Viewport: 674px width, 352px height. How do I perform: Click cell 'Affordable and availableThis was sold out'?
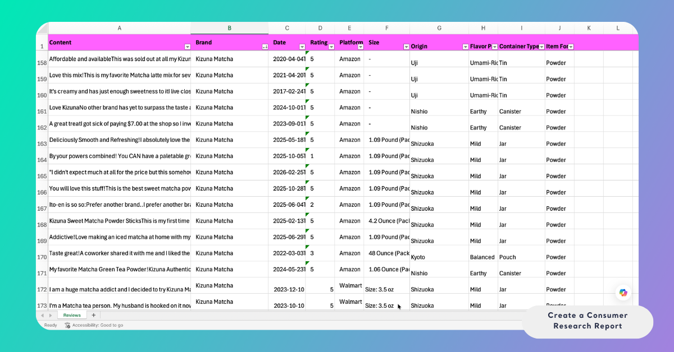click(119, 59)
